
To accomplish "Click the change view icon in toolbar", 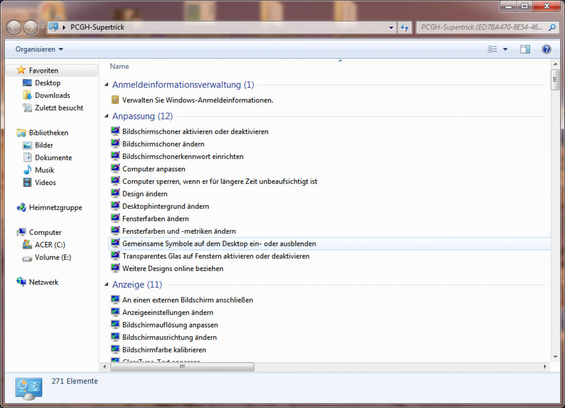I will tap(492, 49).
